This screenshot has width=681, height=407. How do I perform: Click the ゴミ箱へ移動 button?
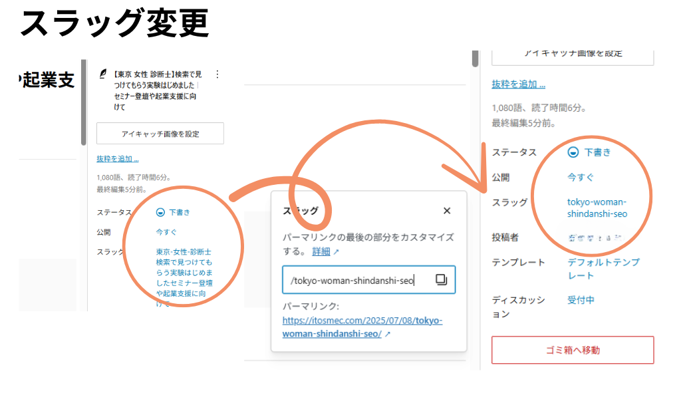573,350
